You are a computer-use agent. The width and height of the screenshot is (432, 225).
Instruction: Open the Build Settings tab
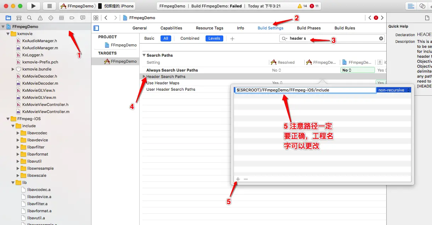[270, 28]
